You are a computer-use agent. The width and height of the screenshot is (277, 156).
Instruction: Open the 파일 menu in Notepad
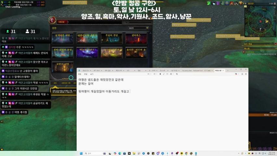click(x=80, y=74)
